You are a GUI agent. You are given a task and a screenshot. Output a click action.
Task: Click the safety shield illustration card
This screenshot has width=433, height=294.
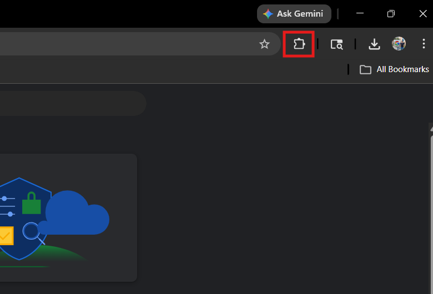point(68,218)
